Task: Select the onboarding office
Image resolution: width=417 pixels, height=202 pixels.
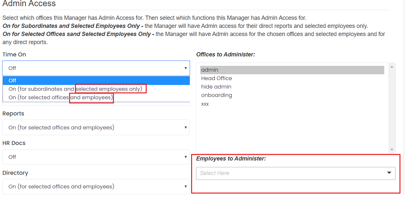Action: pyautogui.click(x=216, y=95)
